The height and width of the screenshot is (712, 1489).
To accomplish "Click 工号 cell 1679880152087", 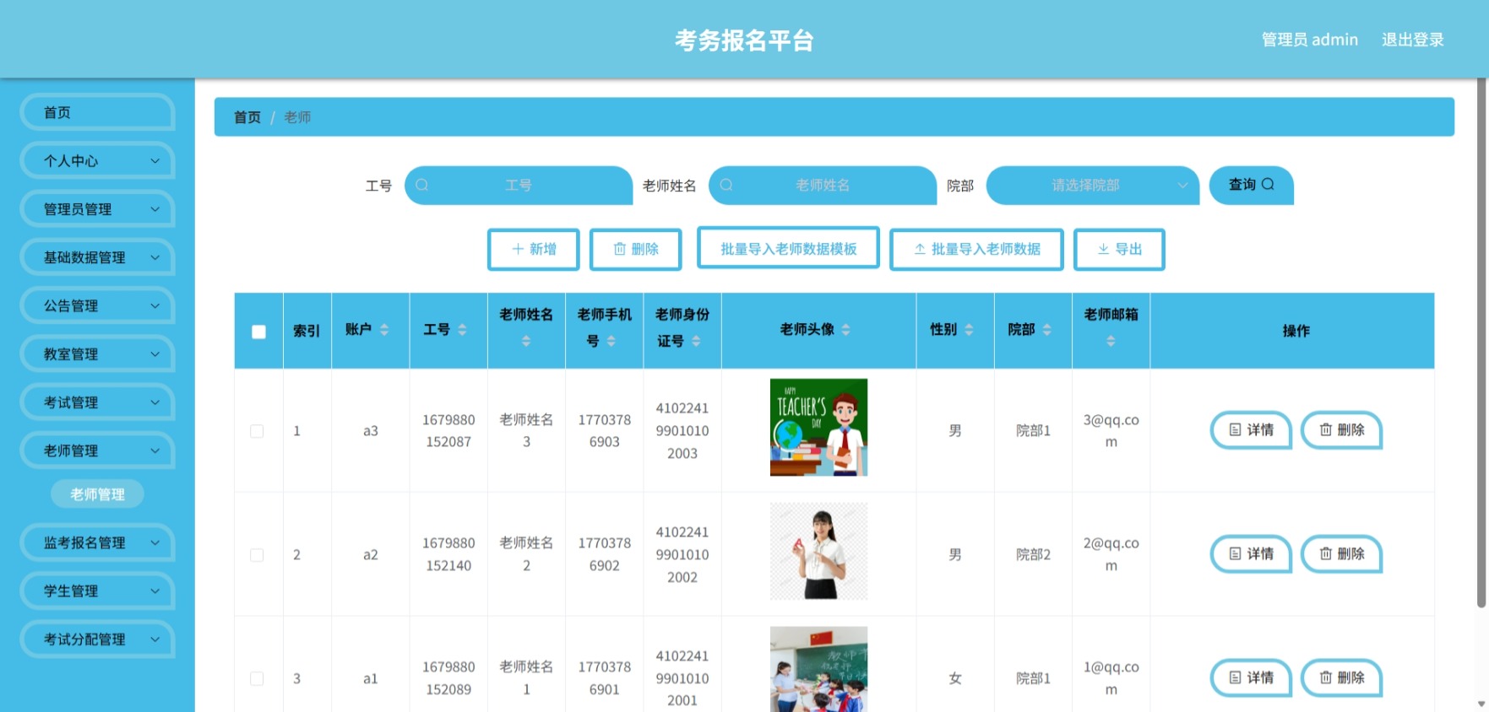I will (448, 430).
